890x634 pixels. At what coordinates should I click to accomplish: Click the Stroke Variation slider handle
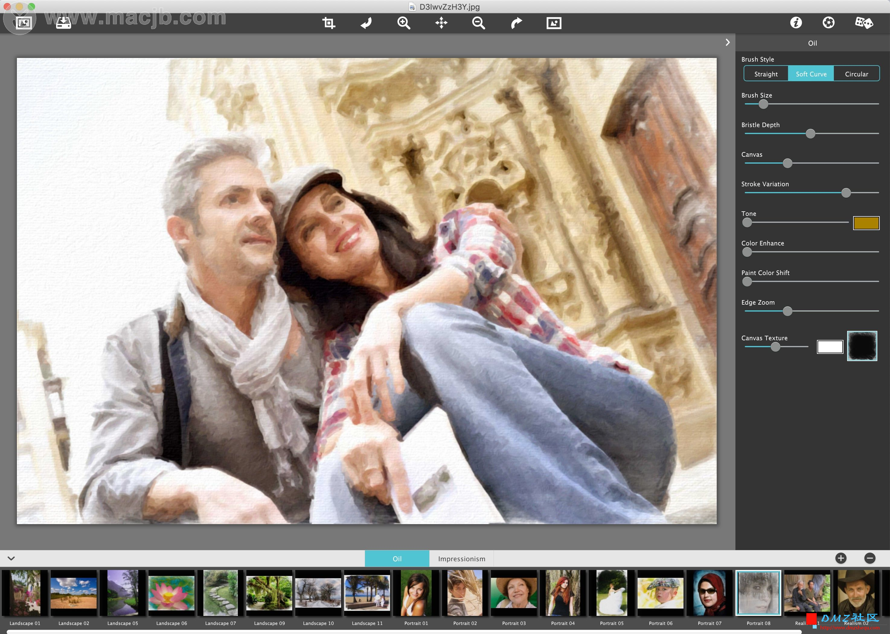(846, 193)
